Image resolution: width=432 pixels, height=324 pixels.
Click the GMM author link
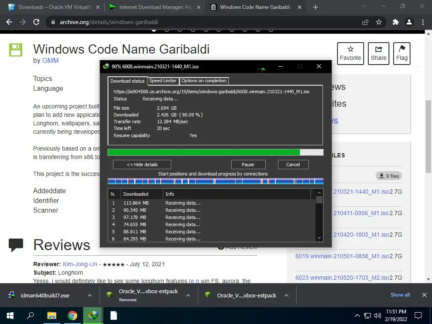50,61
